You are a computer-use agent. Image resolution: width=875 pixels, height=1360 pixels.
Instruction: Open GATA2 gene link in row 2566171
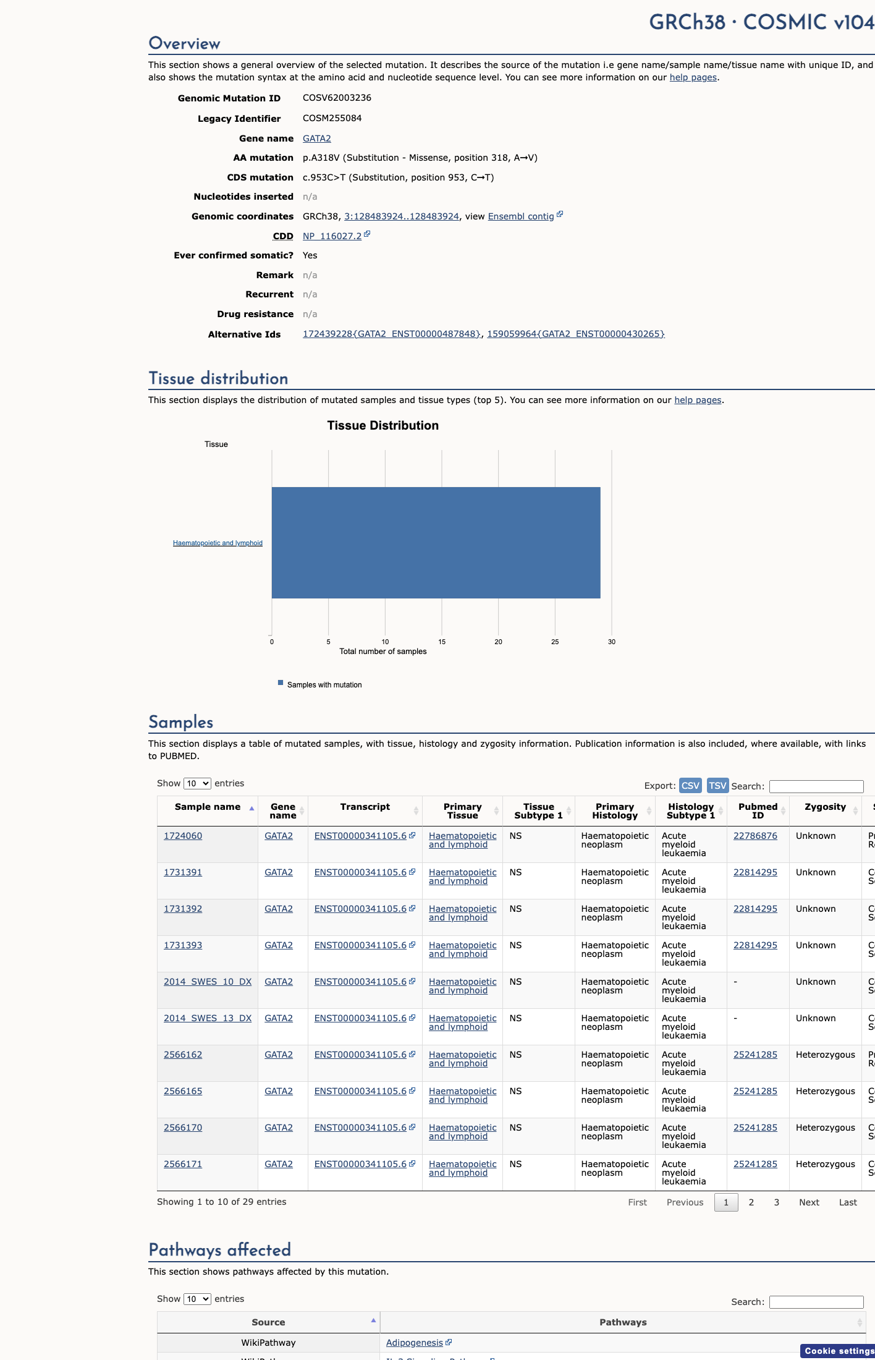coord(279,1164)
